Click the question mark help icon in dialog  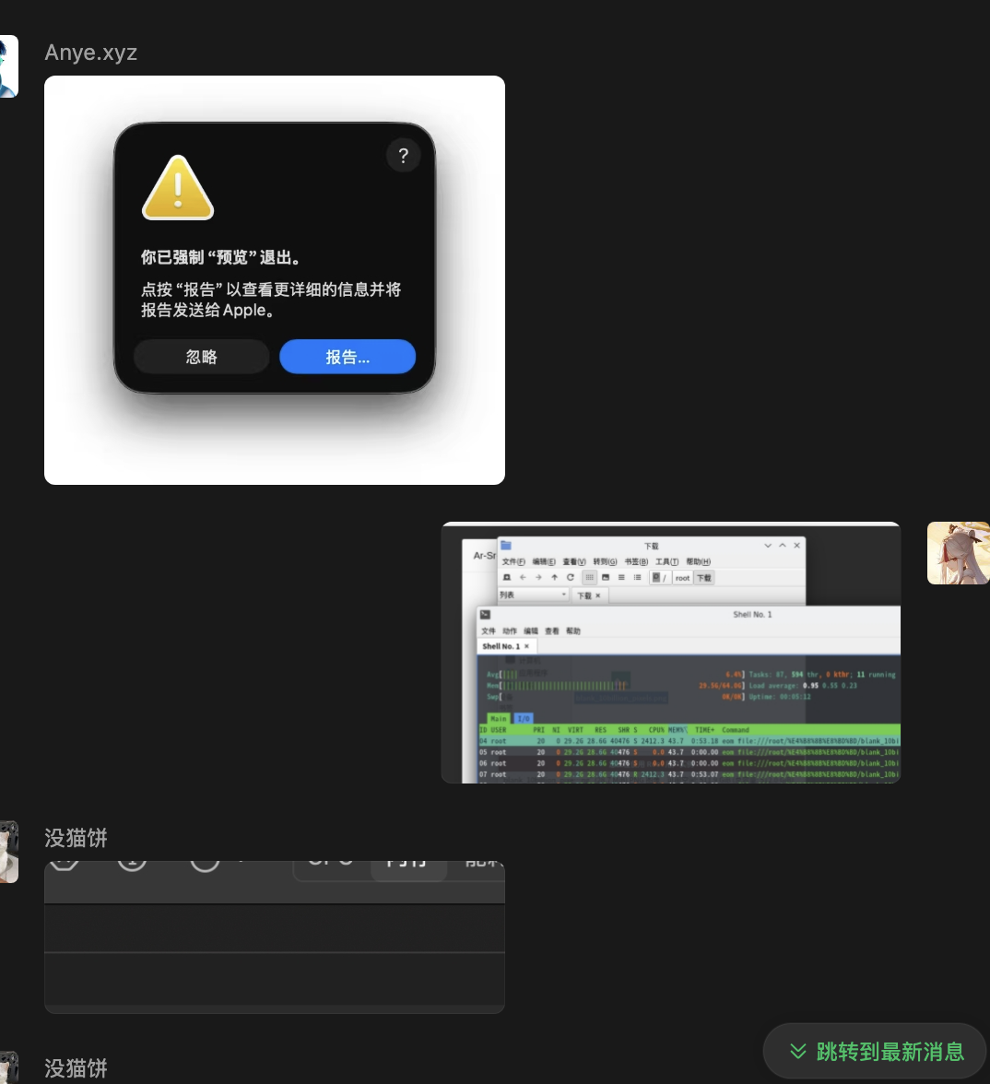tap(403, 155)
